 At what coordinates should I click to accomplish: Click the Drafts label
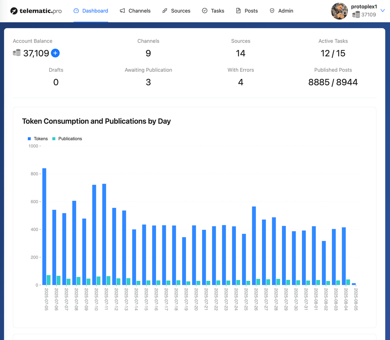pos(56,70)
